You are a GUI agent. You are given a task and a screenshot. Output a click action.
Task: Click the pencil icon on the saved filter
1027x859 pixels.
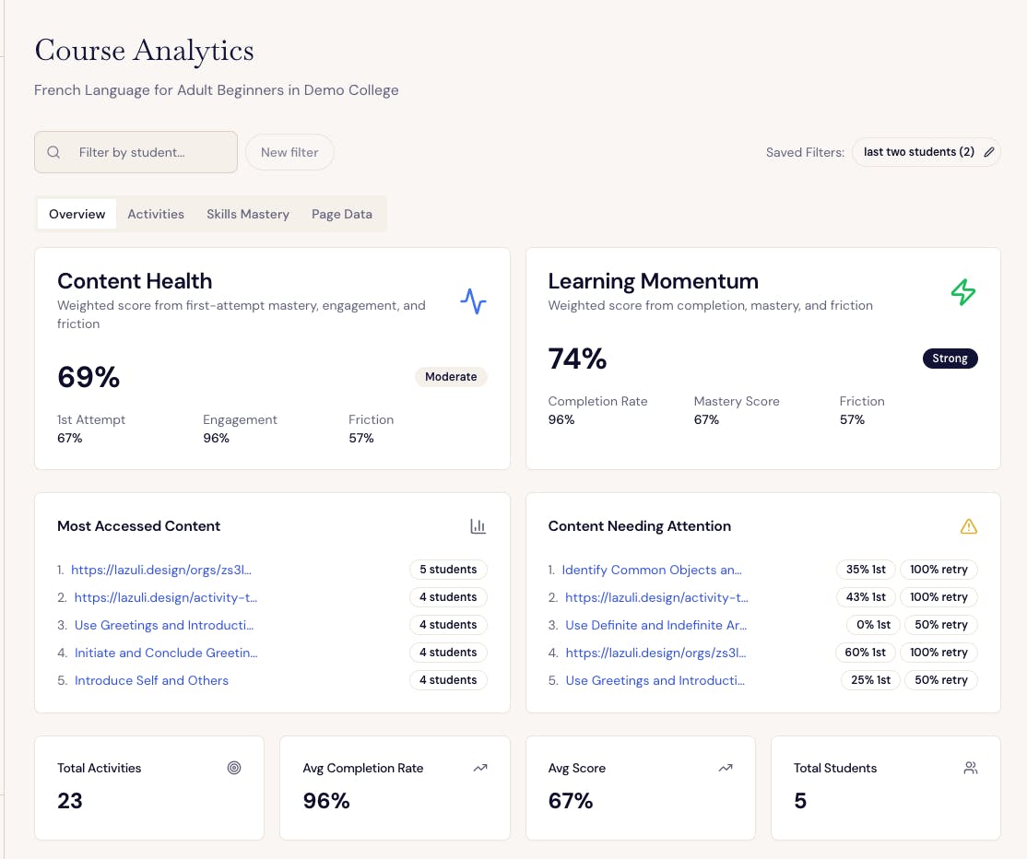(989, 152)
